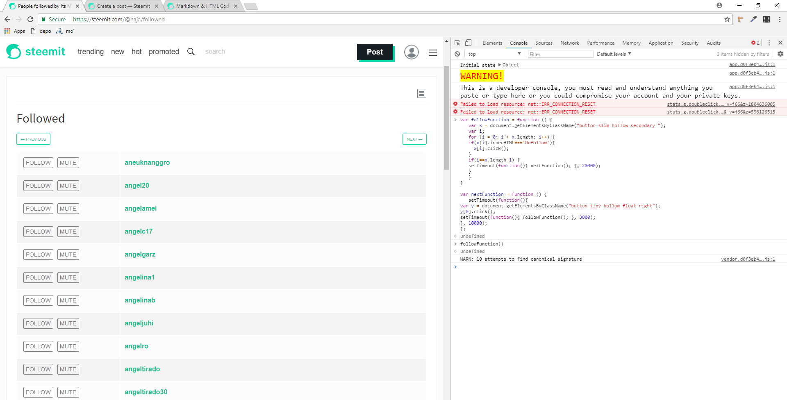Open the promoted menu link
This screenshot has height=400, width=787.
pos(164,52)
